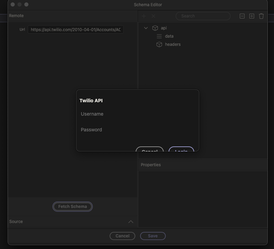
Task: Click the Fetch Schema button
Action: [x=73, y=207]
